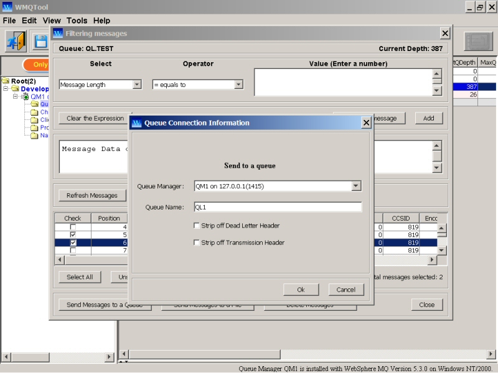The width and height of the screenshot is (498, 373).
Task: Click left tree panel scroll left arrow
Action: pyautogui.click(x=6, y=356)
